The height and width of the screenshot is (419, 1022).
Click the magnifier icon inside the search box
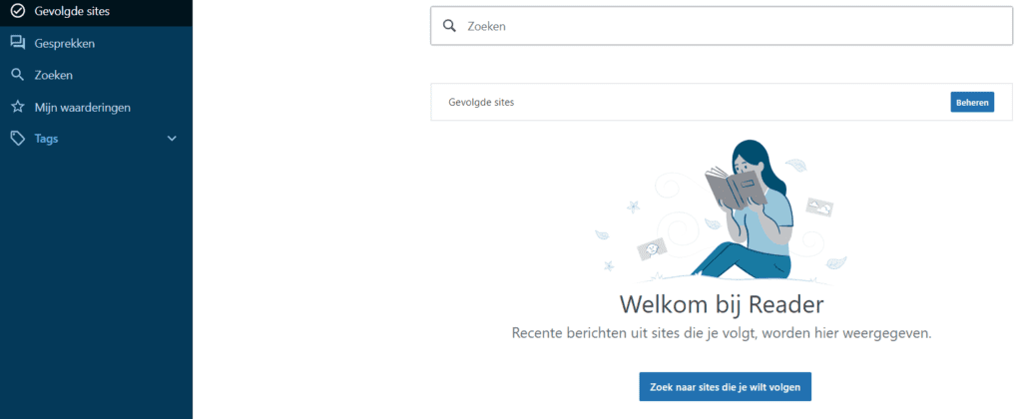click(x=449, y=26)
